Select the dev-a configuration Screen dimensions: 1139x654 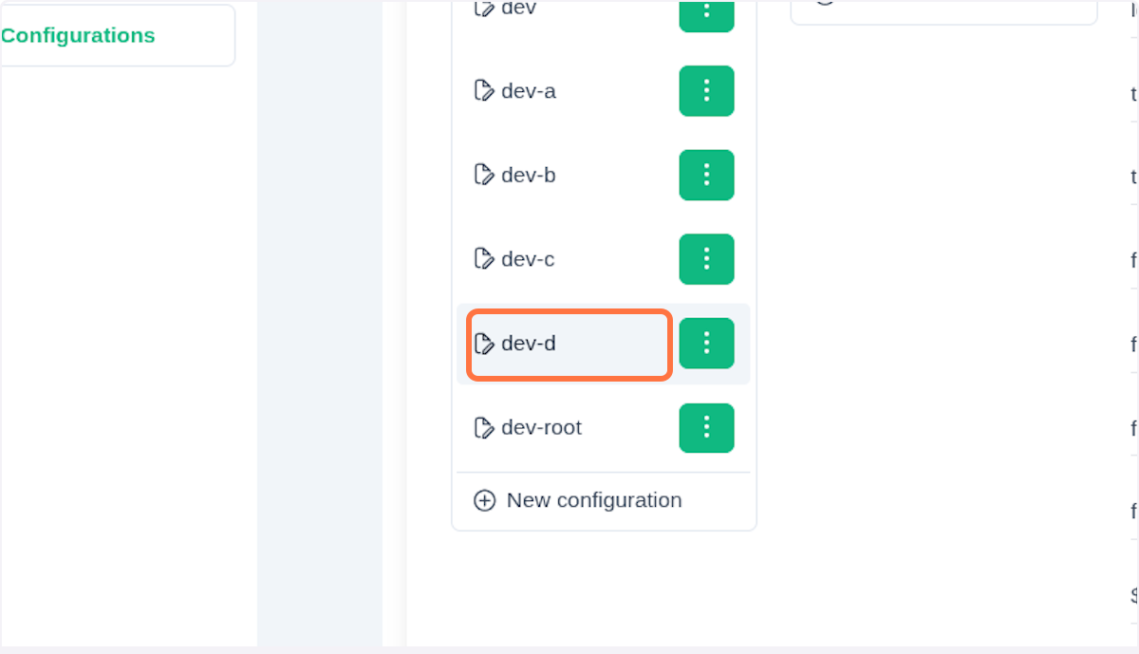(x=529, y=91)
